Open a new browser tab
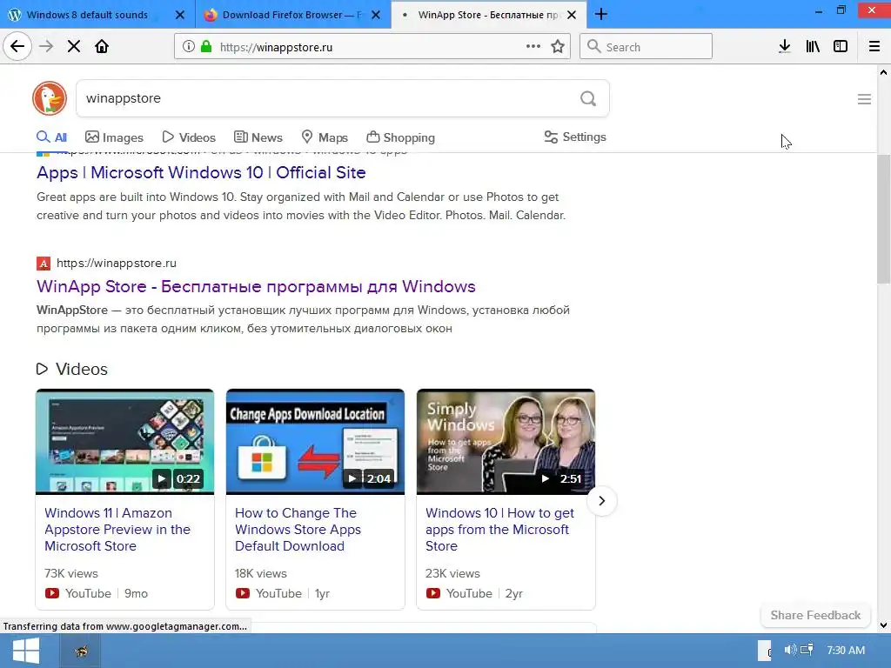This screenshot has width=891, height=668. (x=601, y=15)
